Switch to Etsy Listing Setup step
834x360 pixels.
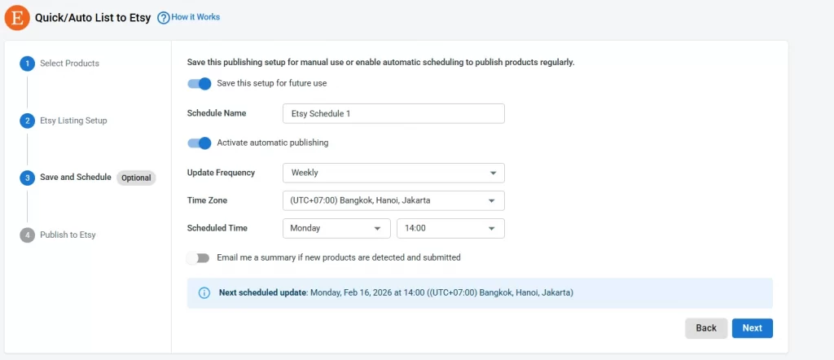[73, 121]
